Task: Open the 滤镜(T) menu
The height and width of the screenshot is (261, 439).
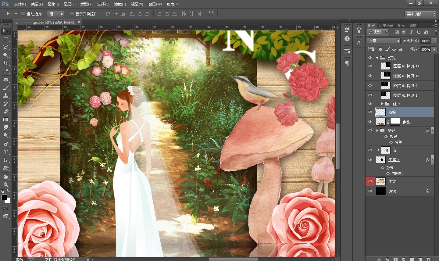Action: (120, 4)
